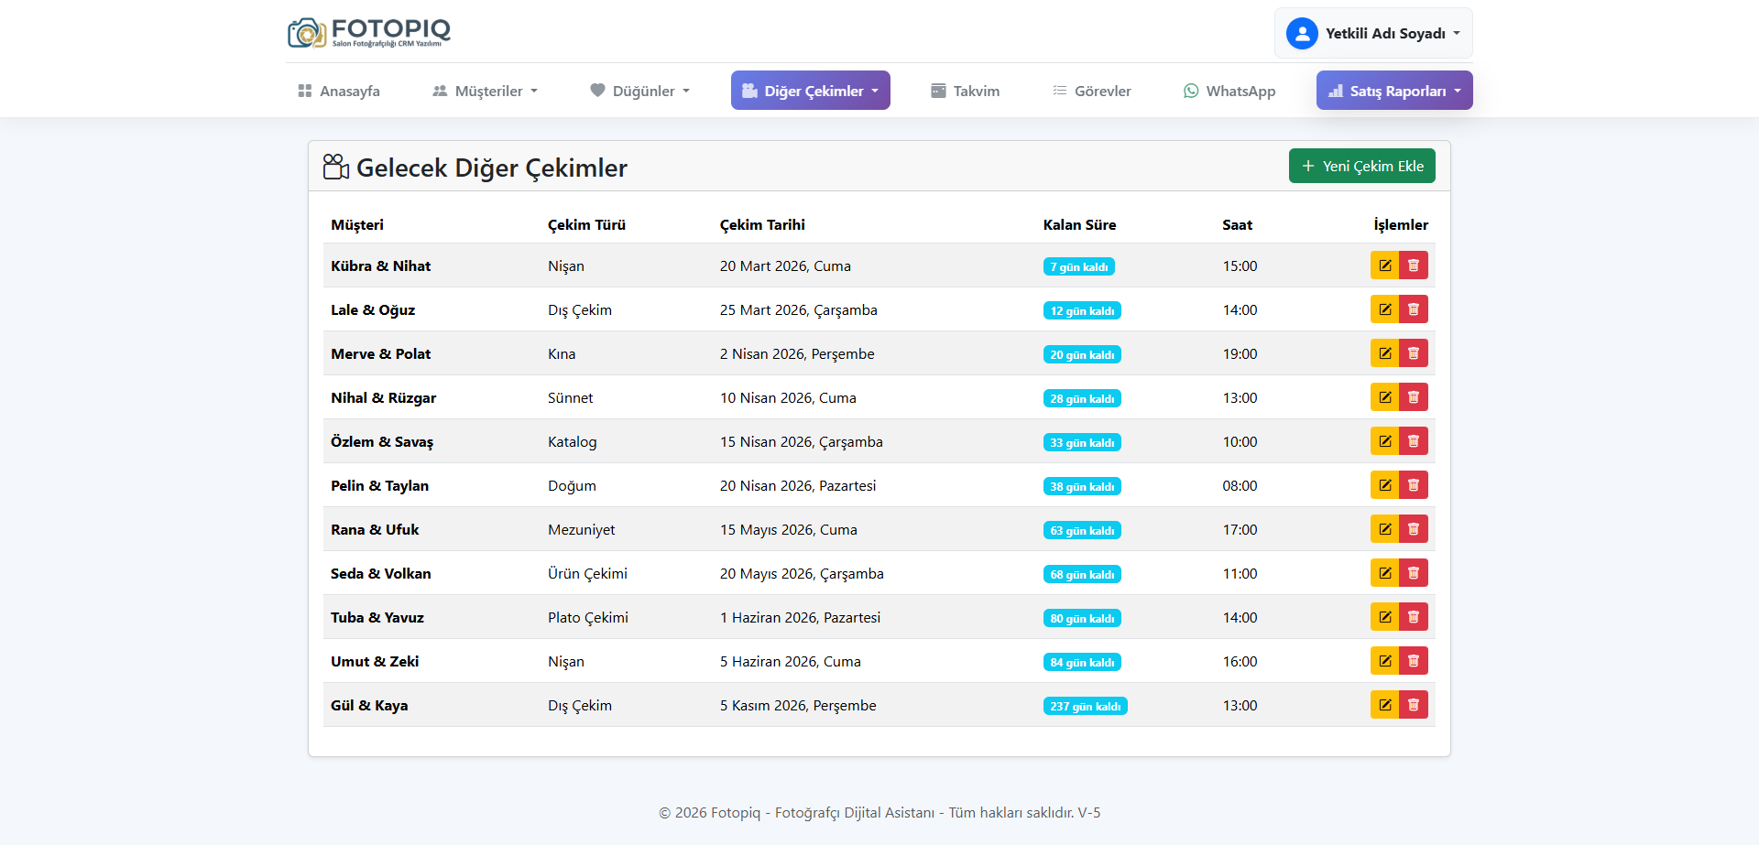
Task: Delete the Gül & Kaya shoot
Action: (x=1414, y=705)
